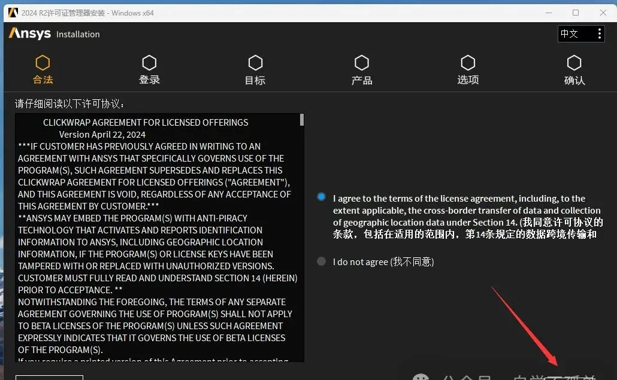Click the 'Installation' header text
This screenshot has height=380, width=617.
pos(78,34)
